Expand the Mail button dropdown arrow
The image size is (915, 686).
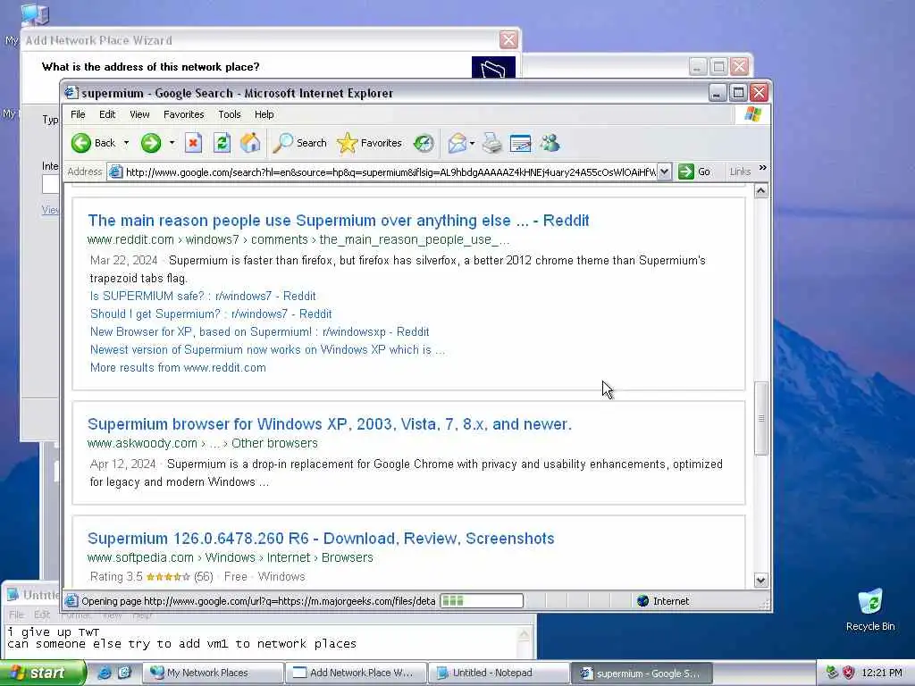click(472, 143)
